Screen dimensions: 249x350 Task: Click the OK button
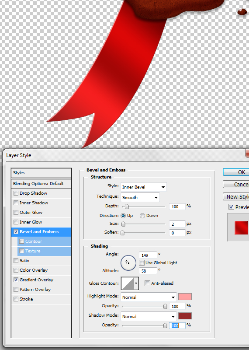[x=236, y=172]
